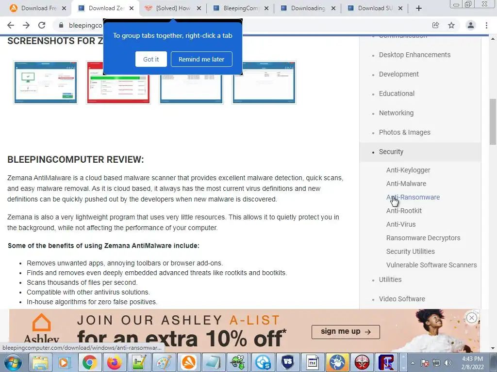This screenshot has height=372, width=497.
Task: Expand the Desktop Enhancements category
Action: 414,55
